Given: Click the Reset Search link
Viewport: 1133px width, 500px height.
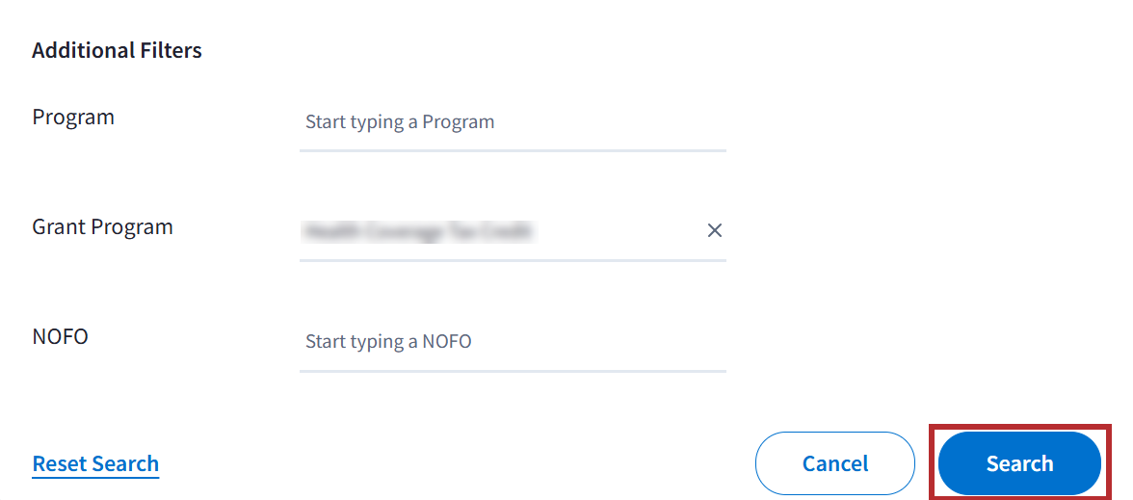Looking at the screenshot, I should pos(95,463).
